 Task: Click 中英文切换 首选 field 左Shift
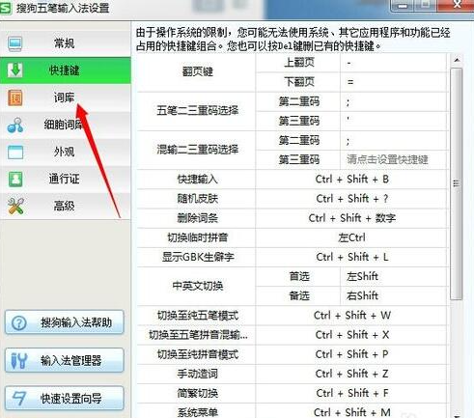[394, 276]
